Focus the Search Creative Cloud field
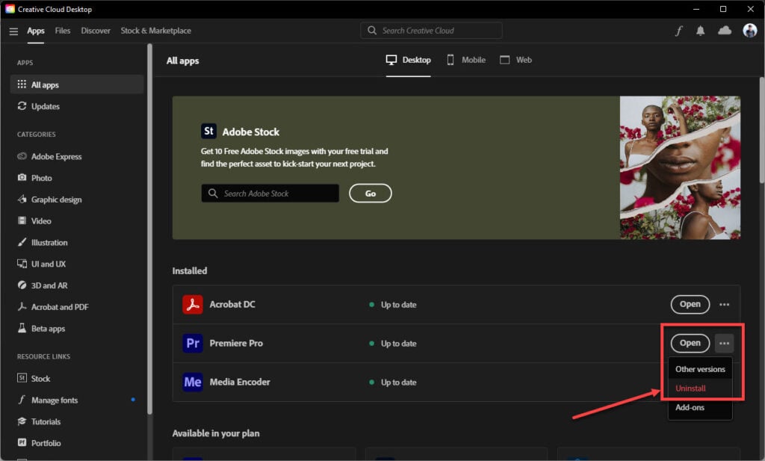Screen dimensions: 765x461 tap(431, 30)
